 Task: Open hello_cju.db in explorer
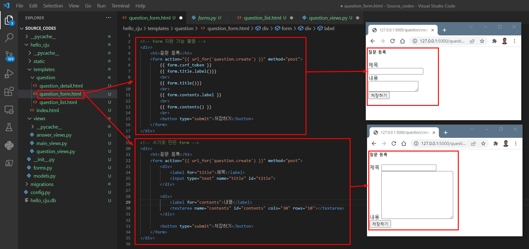(43, 200)
